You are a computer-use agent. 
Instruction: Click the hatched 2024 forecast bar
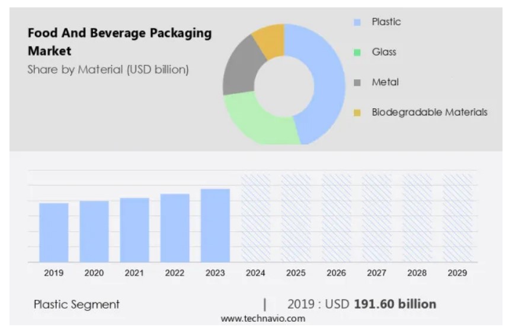point(255,218)
